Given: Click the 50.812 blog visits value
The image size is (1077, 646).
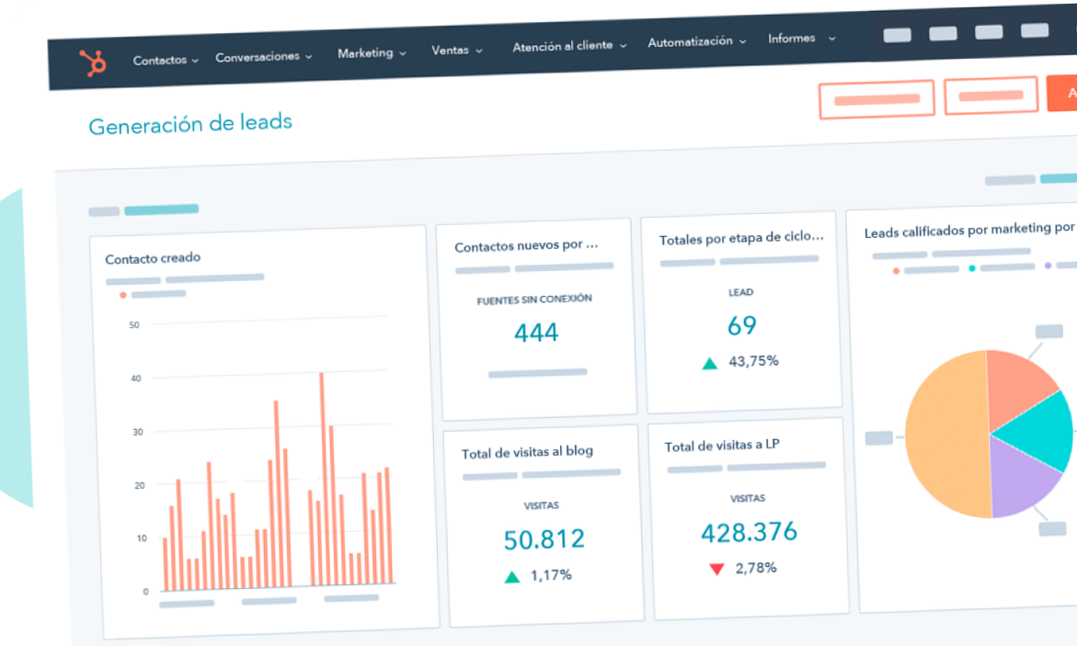Looking at the screenshot, I should coord(544,539).
